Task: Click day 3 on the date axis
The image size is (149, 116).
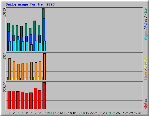Action: (x=18, y=113)
